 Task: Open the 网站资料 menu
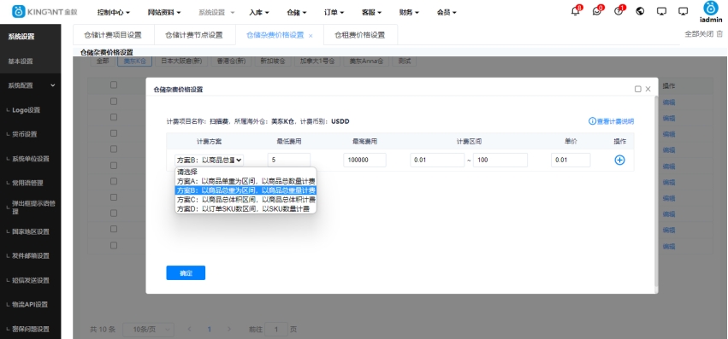click(x=164, y=13)
